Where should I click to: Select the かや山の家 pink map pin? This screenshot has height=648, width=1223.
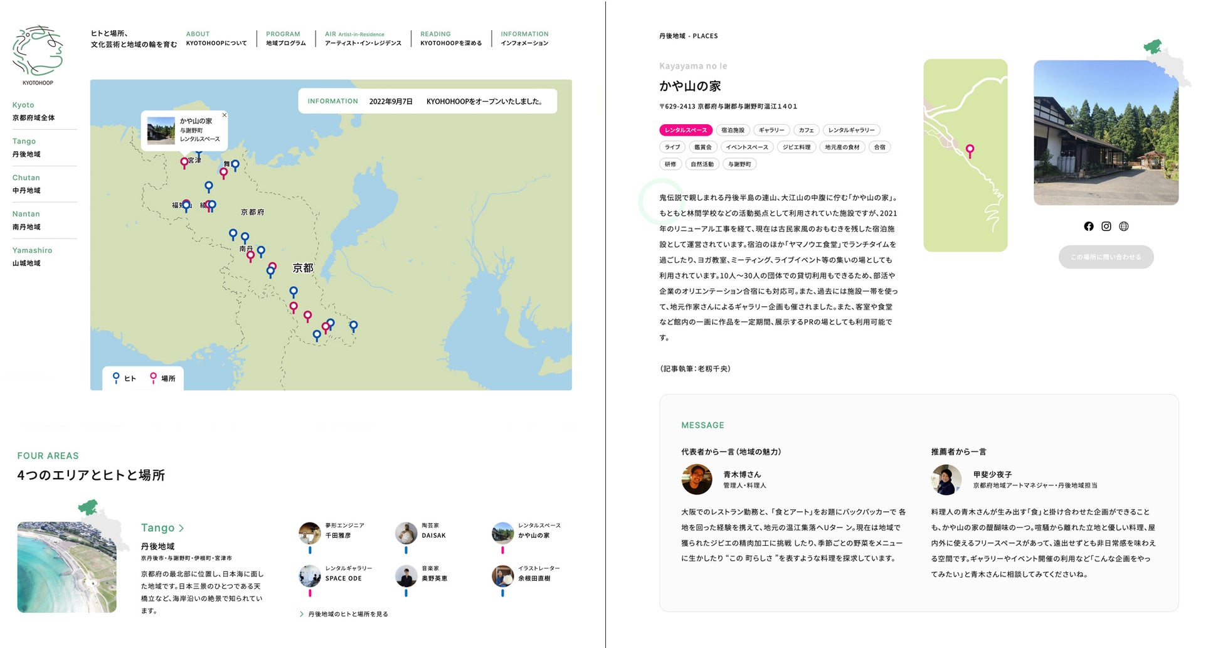point(184,162)
